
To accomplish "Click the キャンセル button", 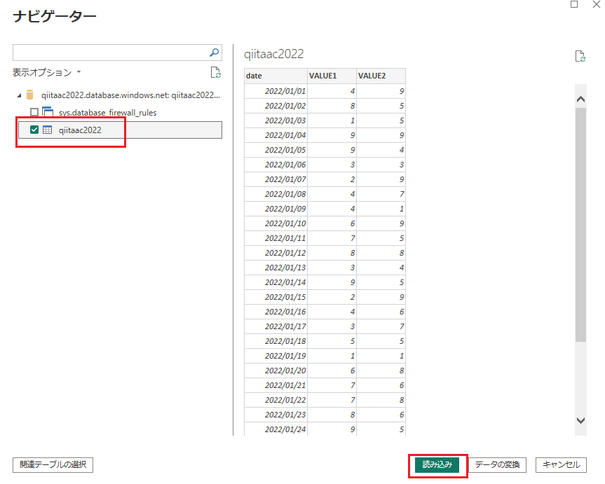I will pyautogui.click(x=561, y=464).
